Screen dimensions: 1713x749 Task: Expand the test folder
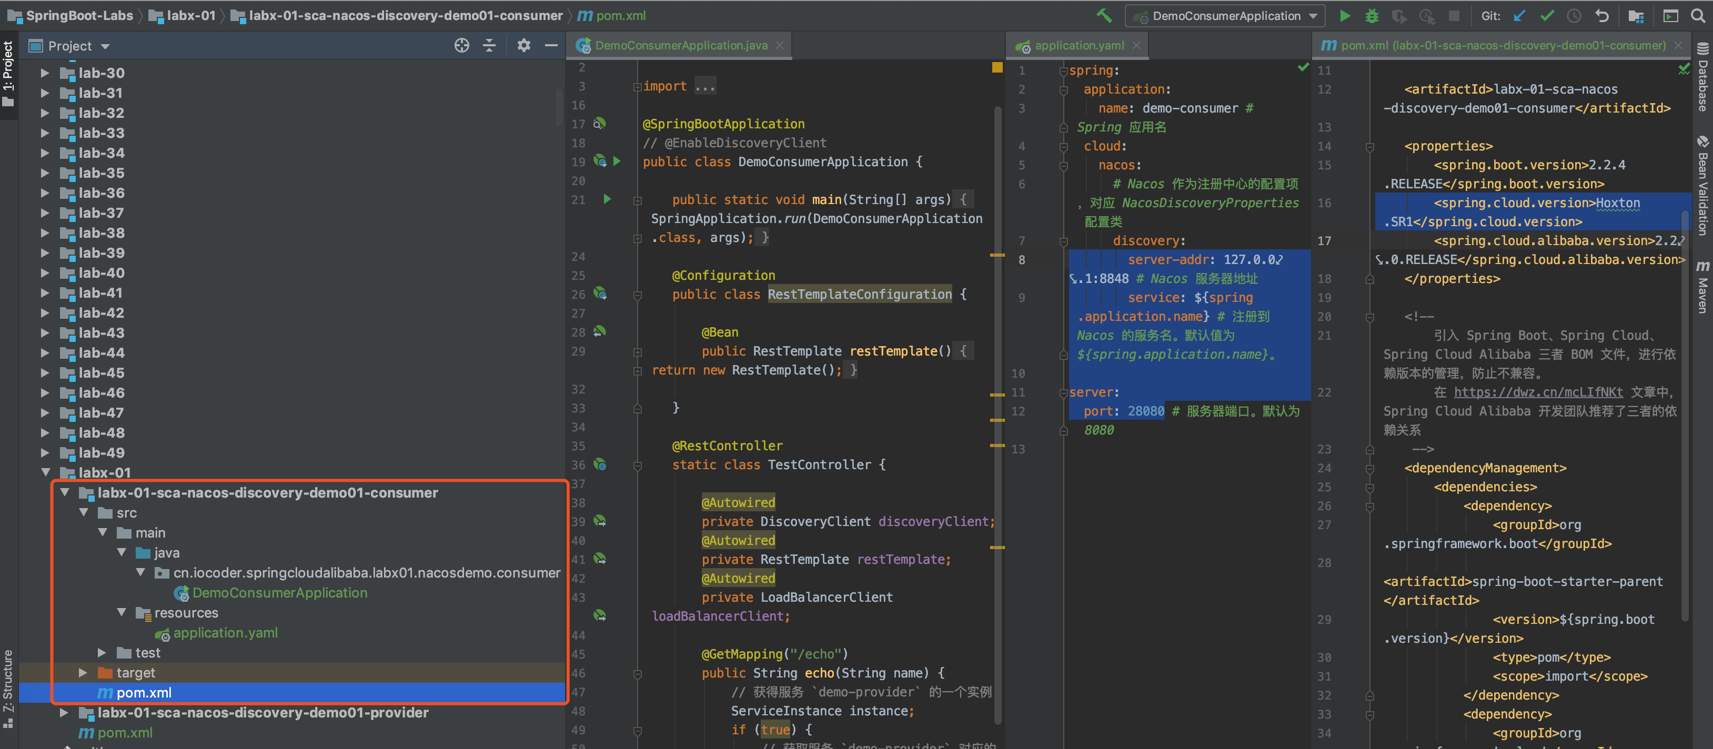(x=102, y=653)
